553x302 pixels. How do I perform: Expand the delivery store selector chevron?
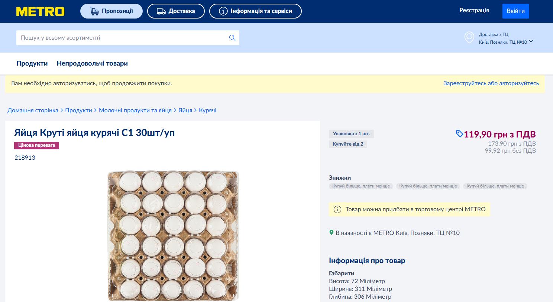pyautogui.click(x=531, y=42)
